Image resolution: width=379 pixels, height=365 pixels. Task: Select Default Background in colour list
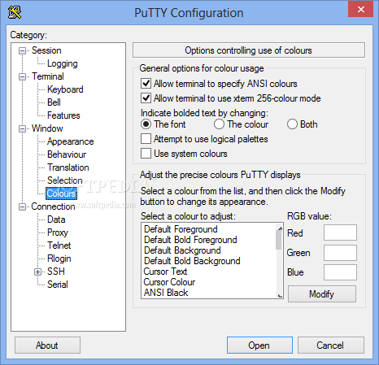(x=182, y=250)
